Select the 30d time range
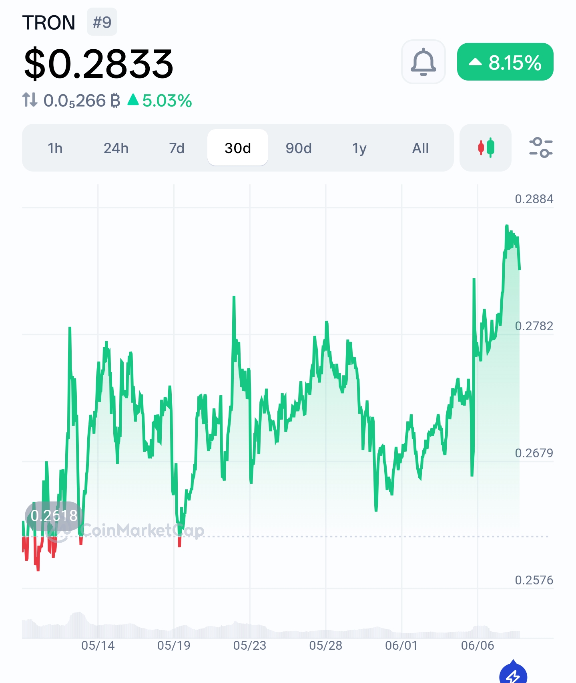The height and width of the screenshot is (683, 576). coord(238,148)
